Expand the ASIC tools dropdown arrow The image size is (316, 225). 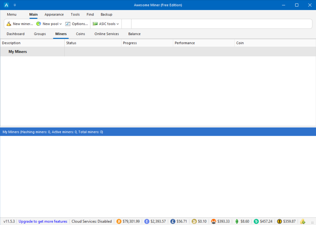[118, 24]
